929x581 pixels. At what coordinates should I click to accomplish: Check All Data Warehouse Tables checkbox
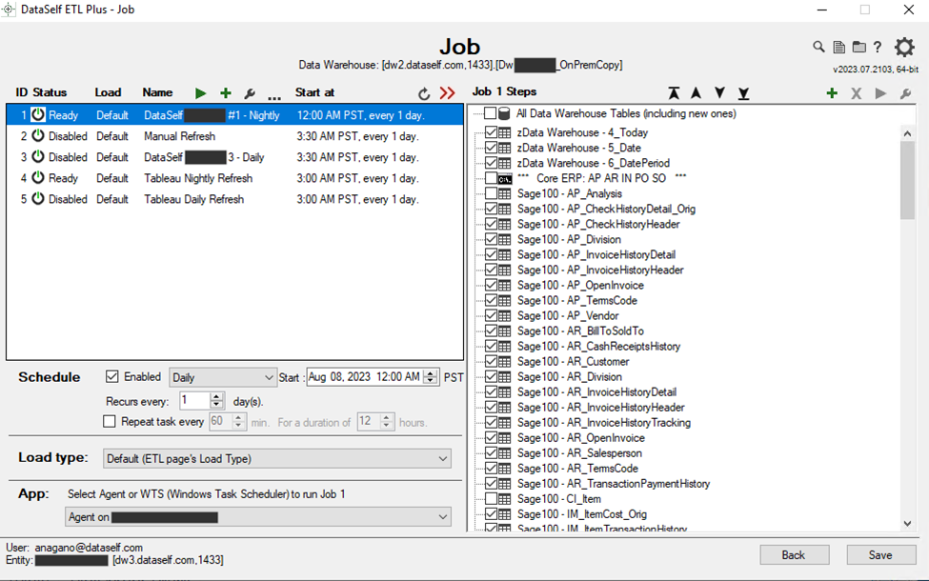pyautogui.click(x=490, y=114)
